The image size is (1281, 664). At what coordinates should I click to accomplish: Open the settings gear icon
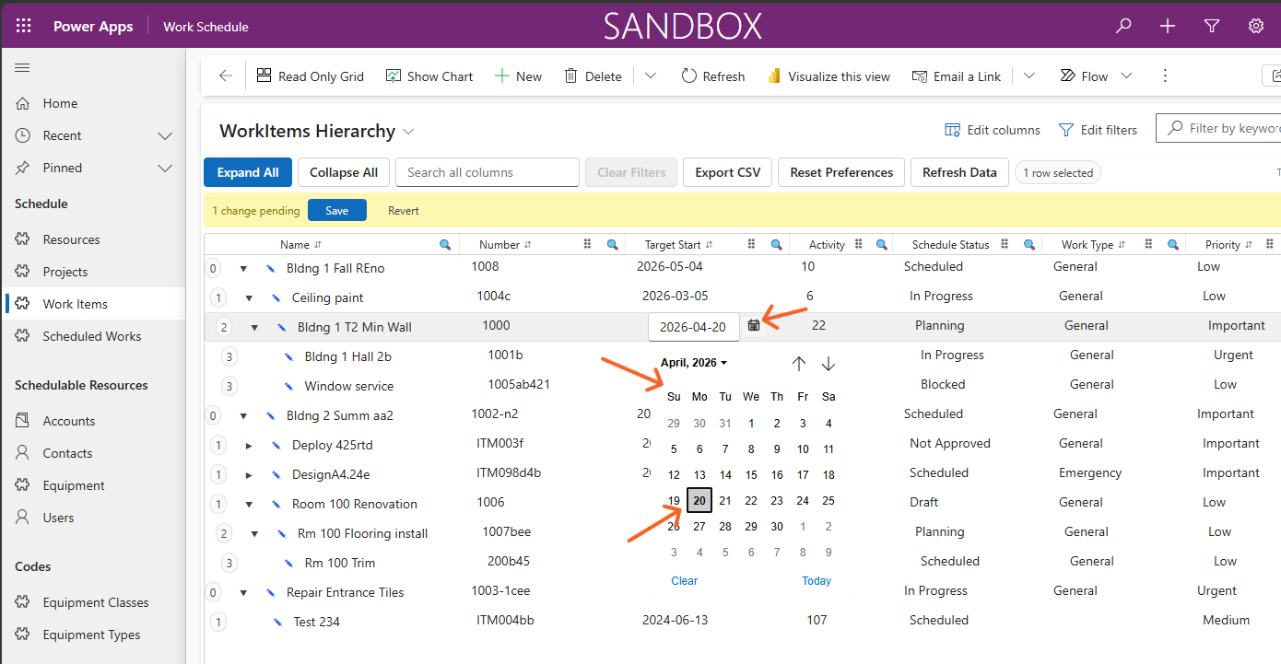click(1256, 26)
